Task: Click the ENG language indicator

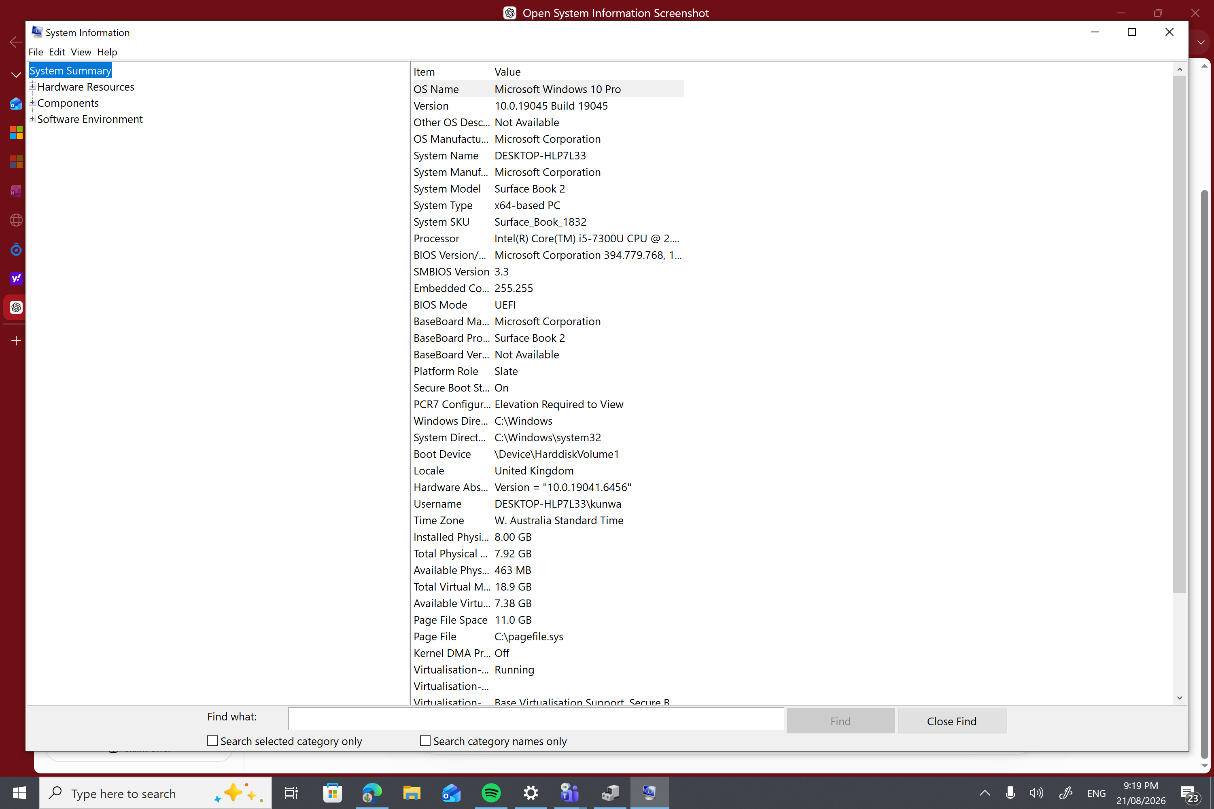Action: coord(1096,794)
